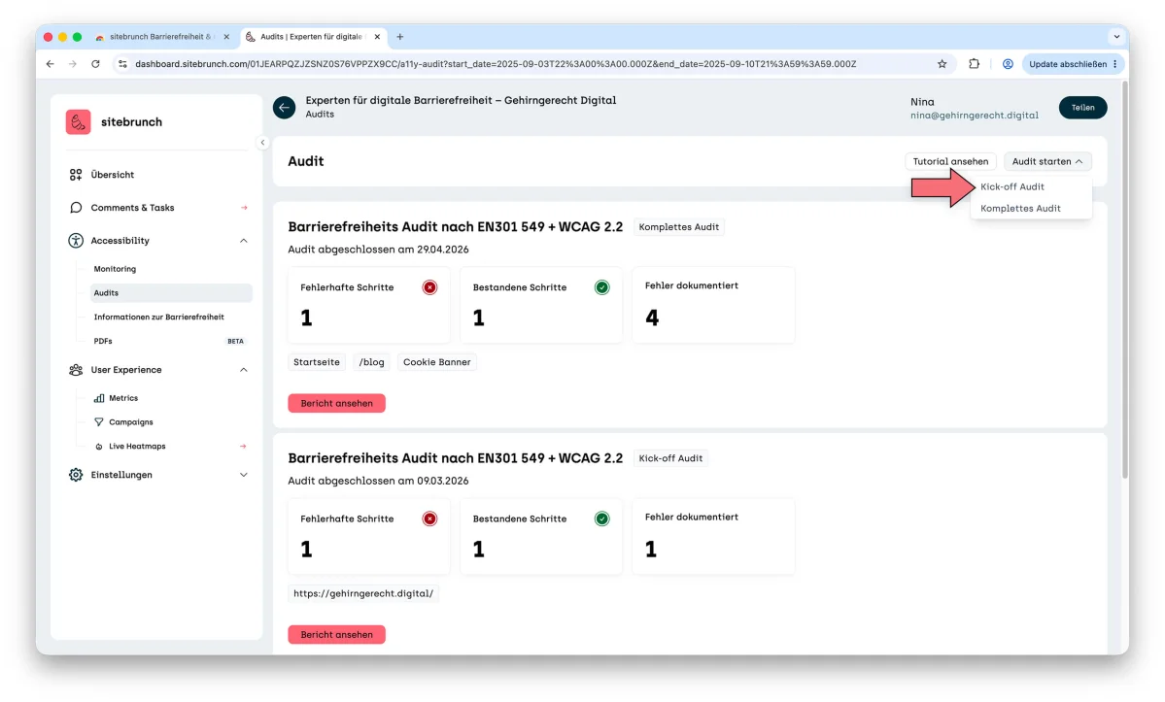
Task: View report of the 09.03.2026 audit
Action: click(336, 634)
